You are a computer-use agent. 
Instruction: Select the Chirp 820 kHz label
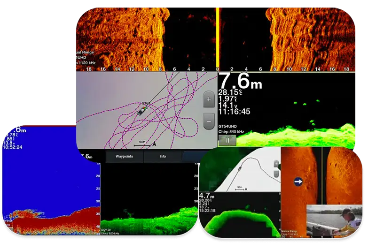(x=110, y=234)
